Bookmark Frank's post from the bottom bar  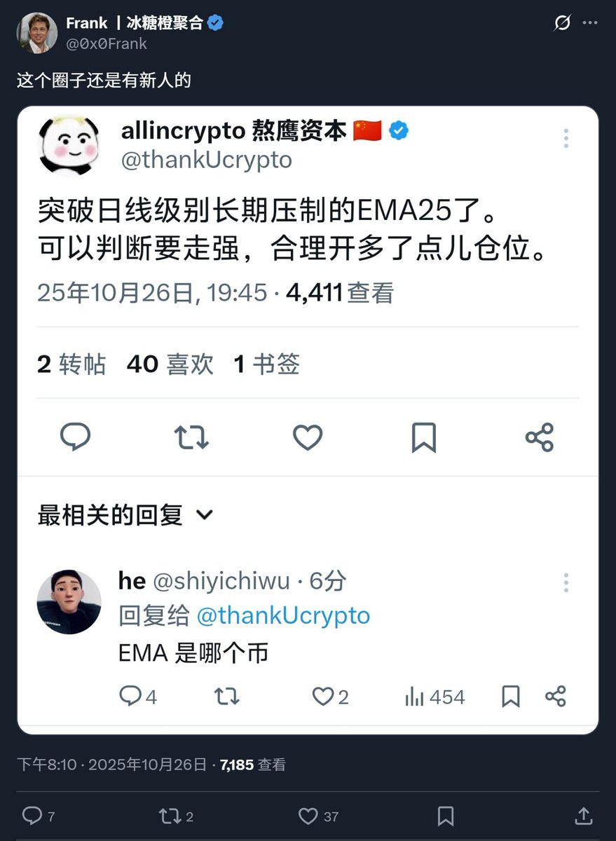445,815
